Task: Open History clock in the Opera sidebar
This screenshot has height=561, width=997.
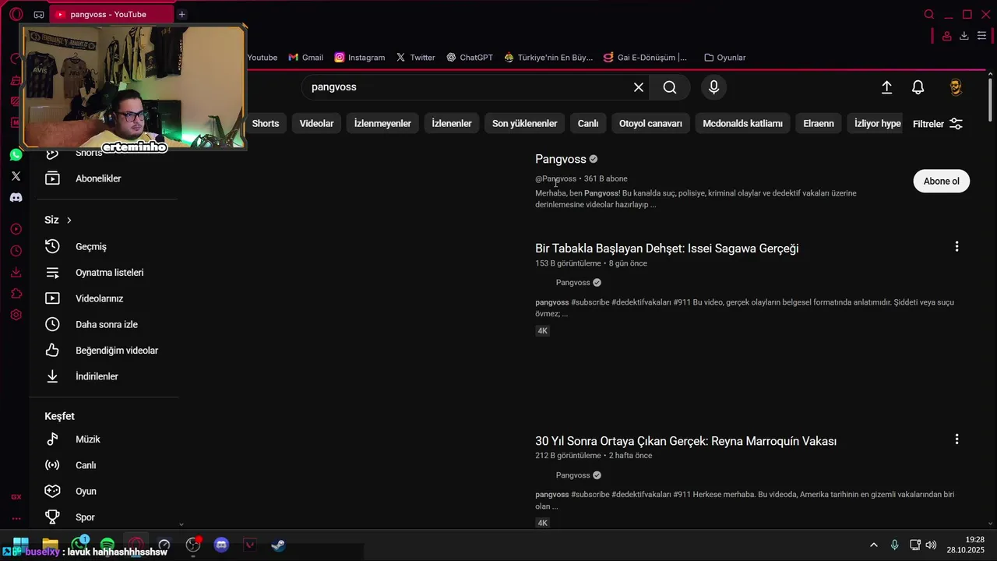Action: click(x=16, y=251)
